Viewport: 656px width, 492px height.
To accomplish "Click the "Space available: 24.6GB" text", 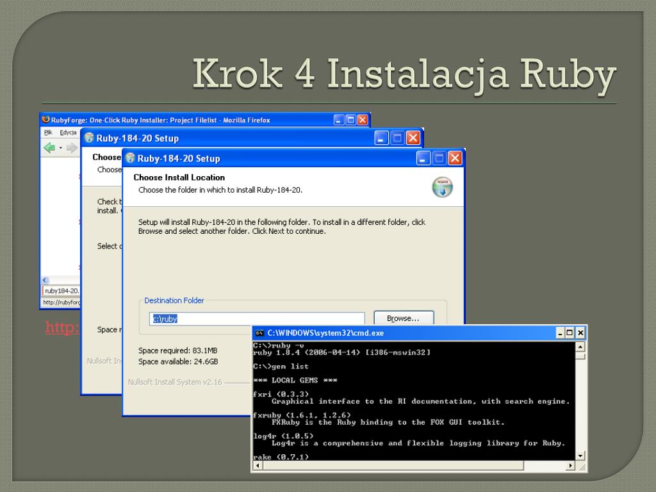I will (178, 361).
